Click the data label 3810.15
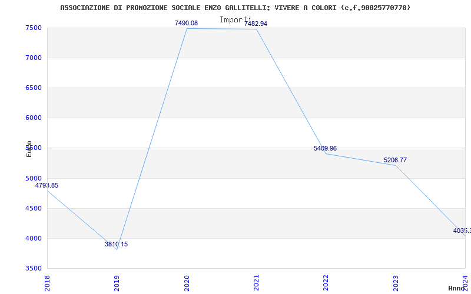The height and width of the screenshot is (294, 471). point(116,244)
